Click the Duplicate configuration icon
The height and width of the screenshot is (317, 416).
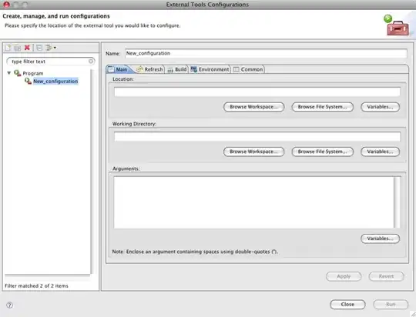click(x=17, y=48)
